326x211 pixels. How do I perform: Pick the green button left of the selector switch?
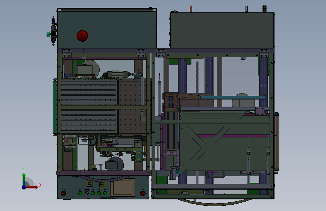[80, 193]
